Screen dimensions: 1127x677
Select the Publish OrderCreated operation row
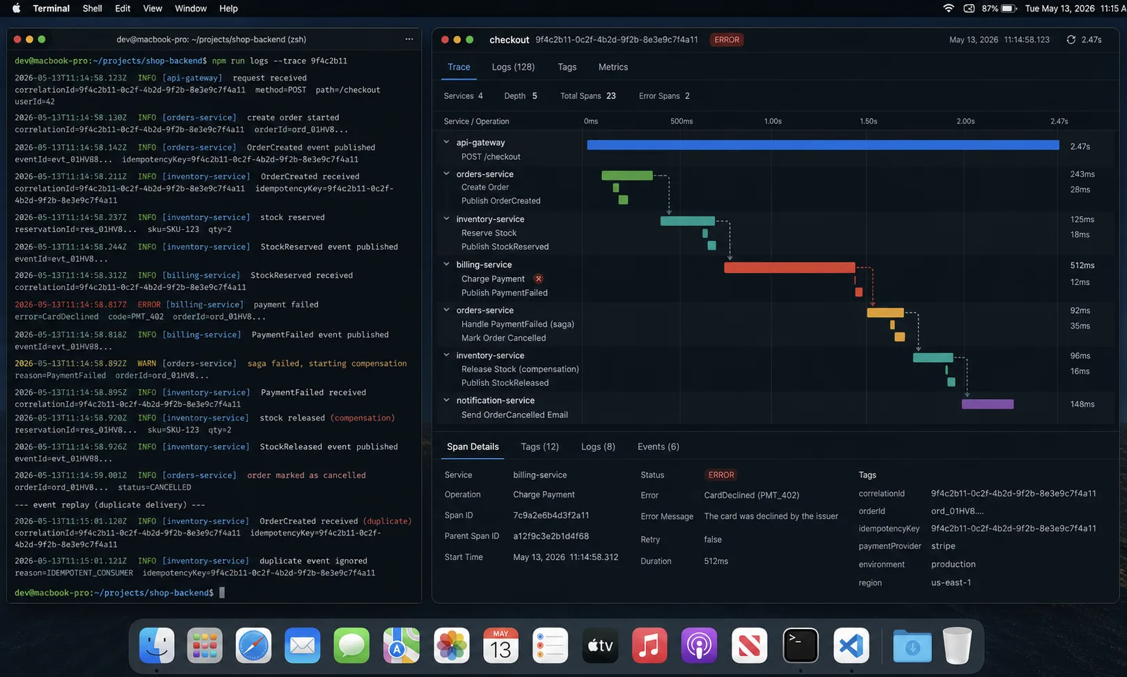(x=501, y=201)
